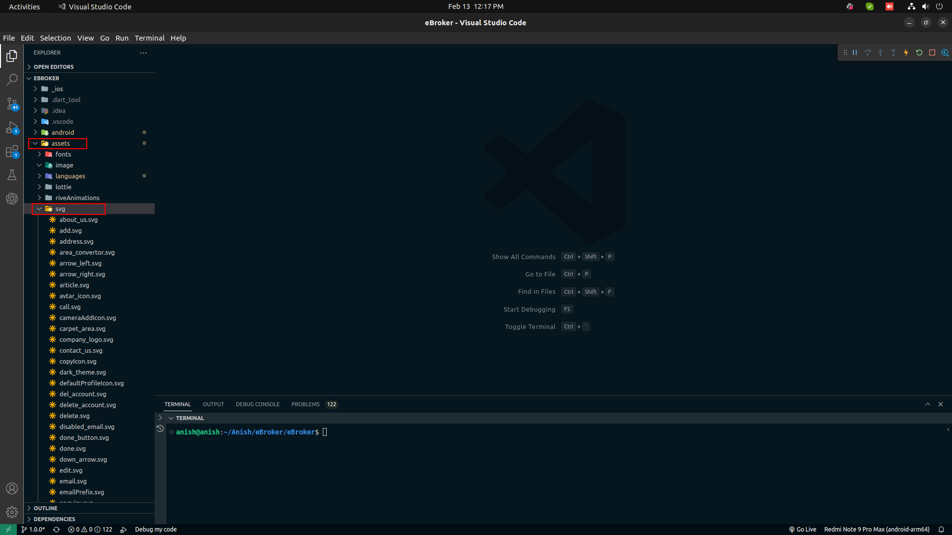Switch to the DEBUG CONSOLE tab
The height and width of the screenshot is (535, 952).
pyautogui.click(x=258, y=404)
